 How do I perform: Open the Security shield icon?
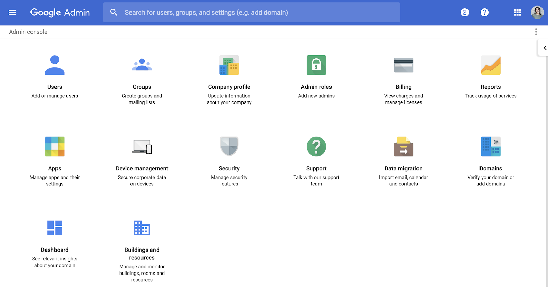[x=229, y=146]
